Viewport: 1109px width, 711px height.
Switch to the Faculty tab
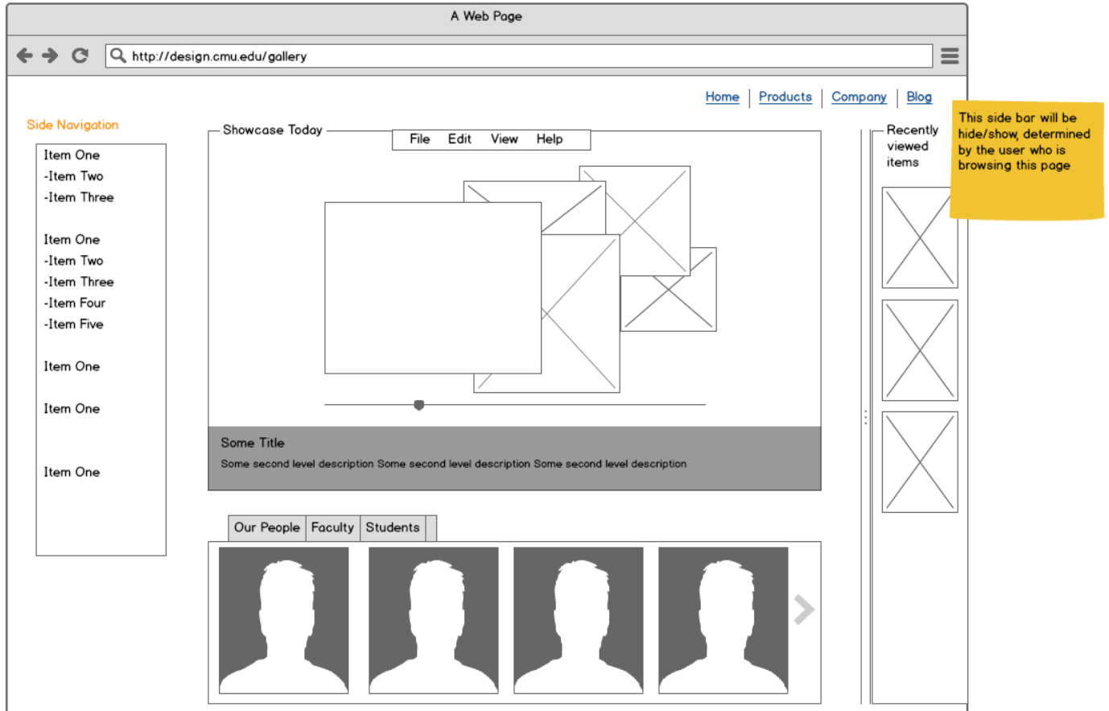332,527
